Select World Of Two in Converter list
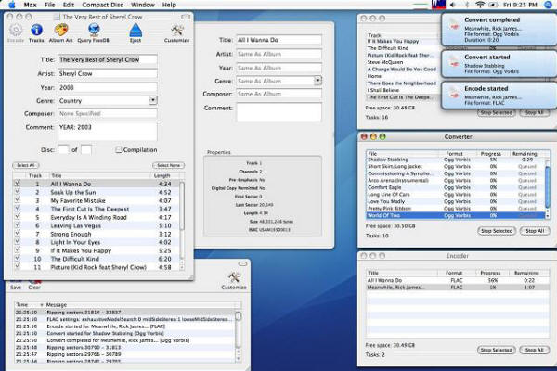The width and height of the screenshot is (557, 371). tap(456, 215)
